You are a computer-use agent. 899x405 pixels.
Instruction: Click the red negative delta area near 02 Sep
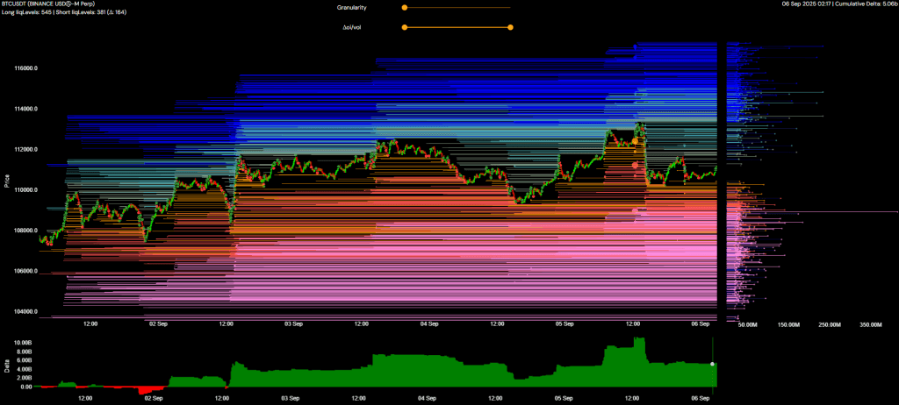tap(151, 390)
